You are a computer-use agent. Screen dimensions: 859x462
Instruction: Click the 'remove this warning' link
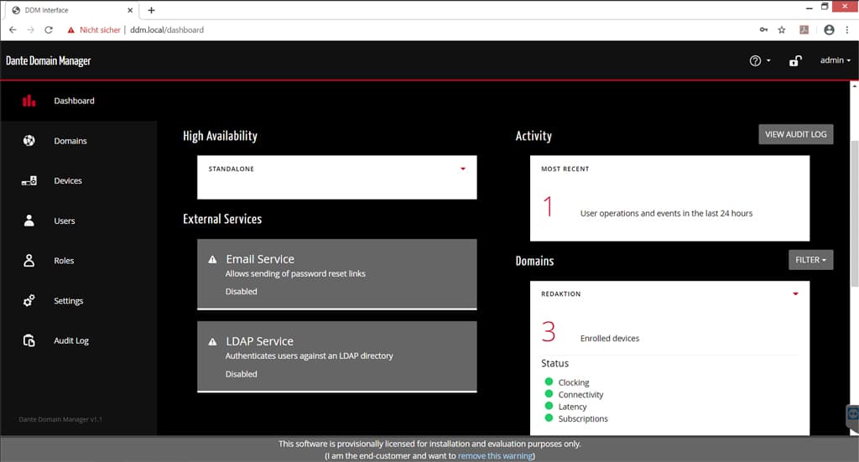[x=495, y=455]
